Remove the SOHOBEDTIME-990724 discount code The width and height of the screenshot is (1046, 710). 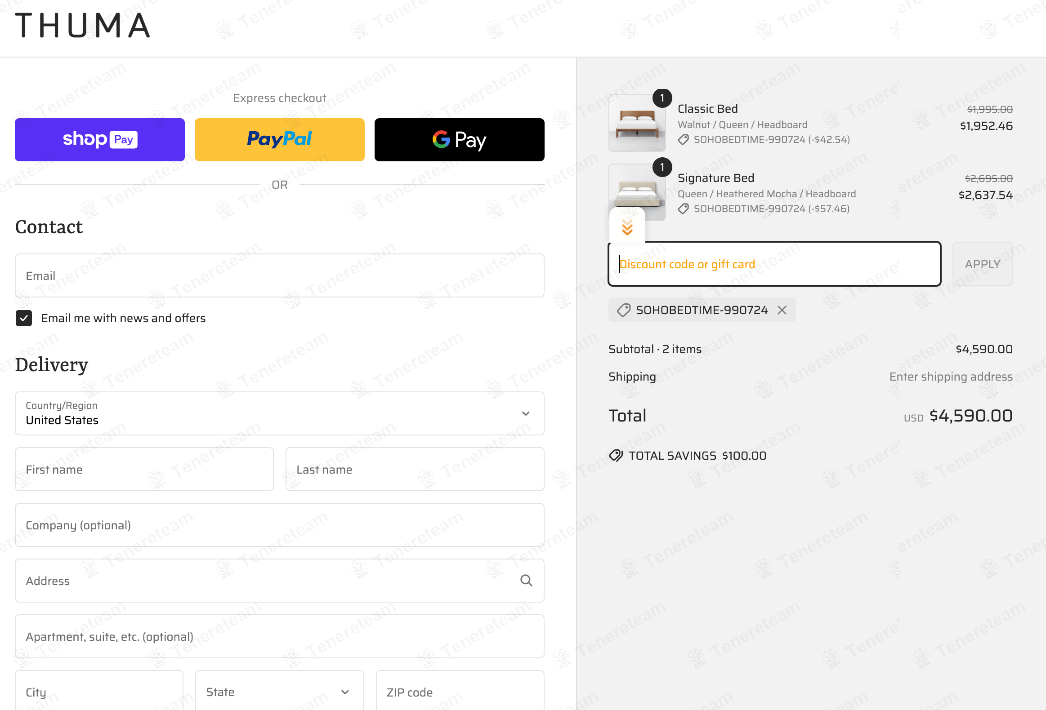pyautogui.click(x=782, y=310)
